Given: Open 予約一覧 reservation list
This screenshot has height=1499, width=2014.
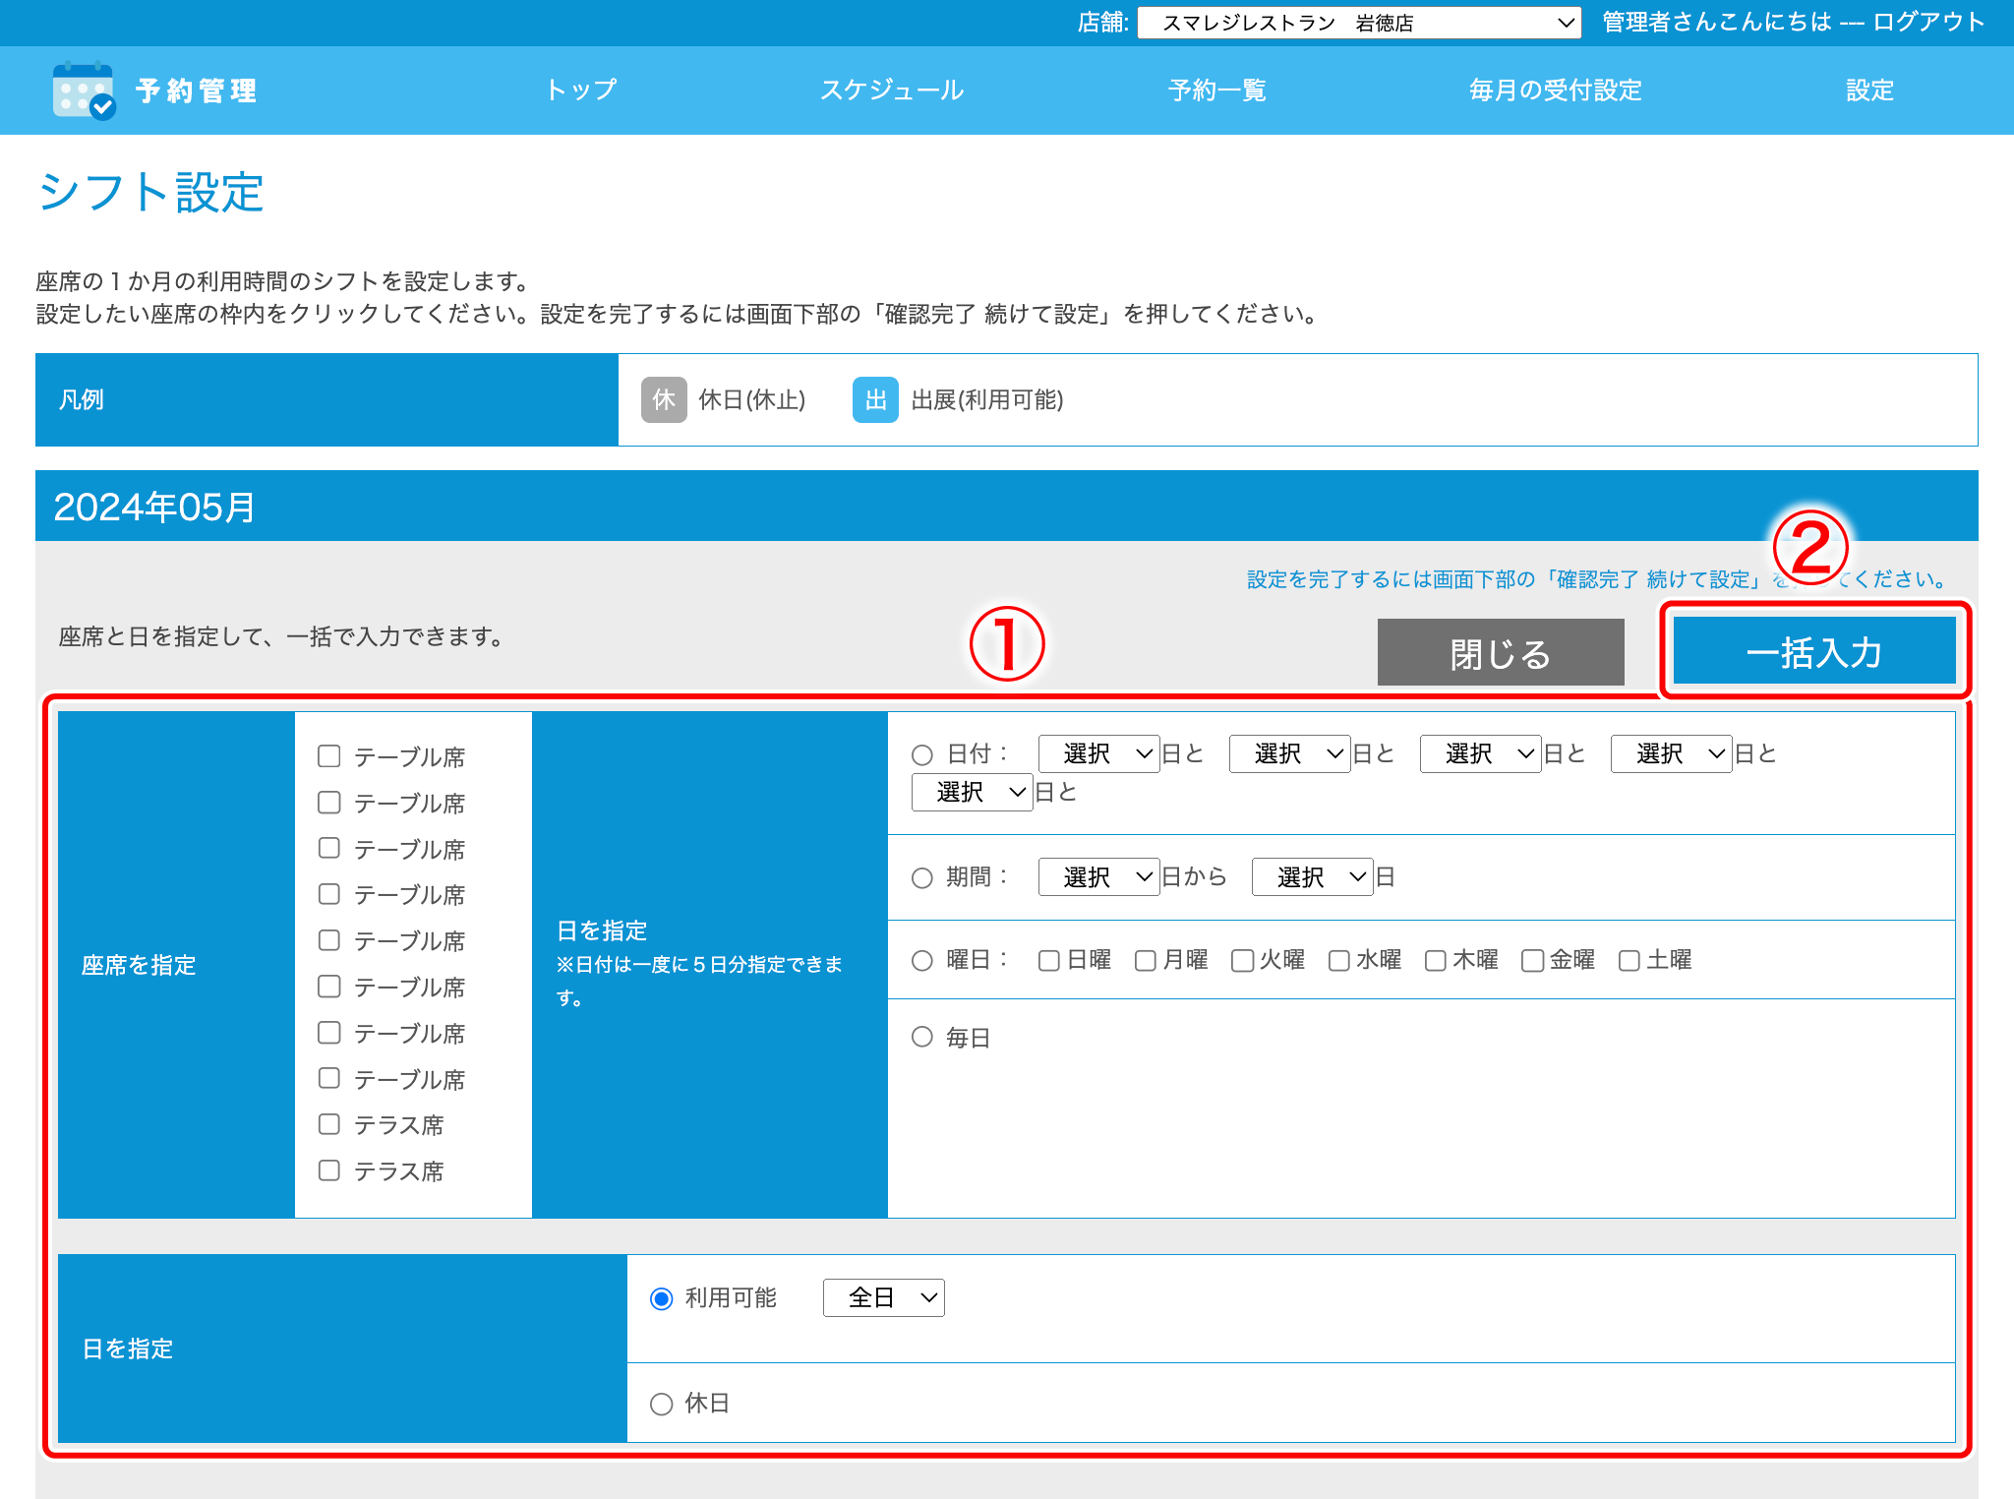Looking at the screenshot, I should [1216, 90].
